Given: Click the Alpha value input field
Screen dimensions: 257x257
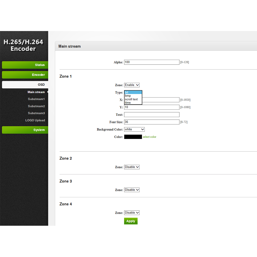Looking at the screenshot, I should [x=152, y=62].
